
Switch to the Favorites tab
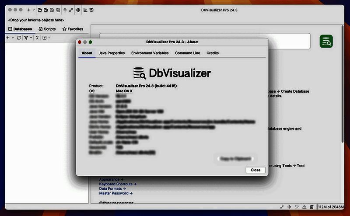pos(73,29)
